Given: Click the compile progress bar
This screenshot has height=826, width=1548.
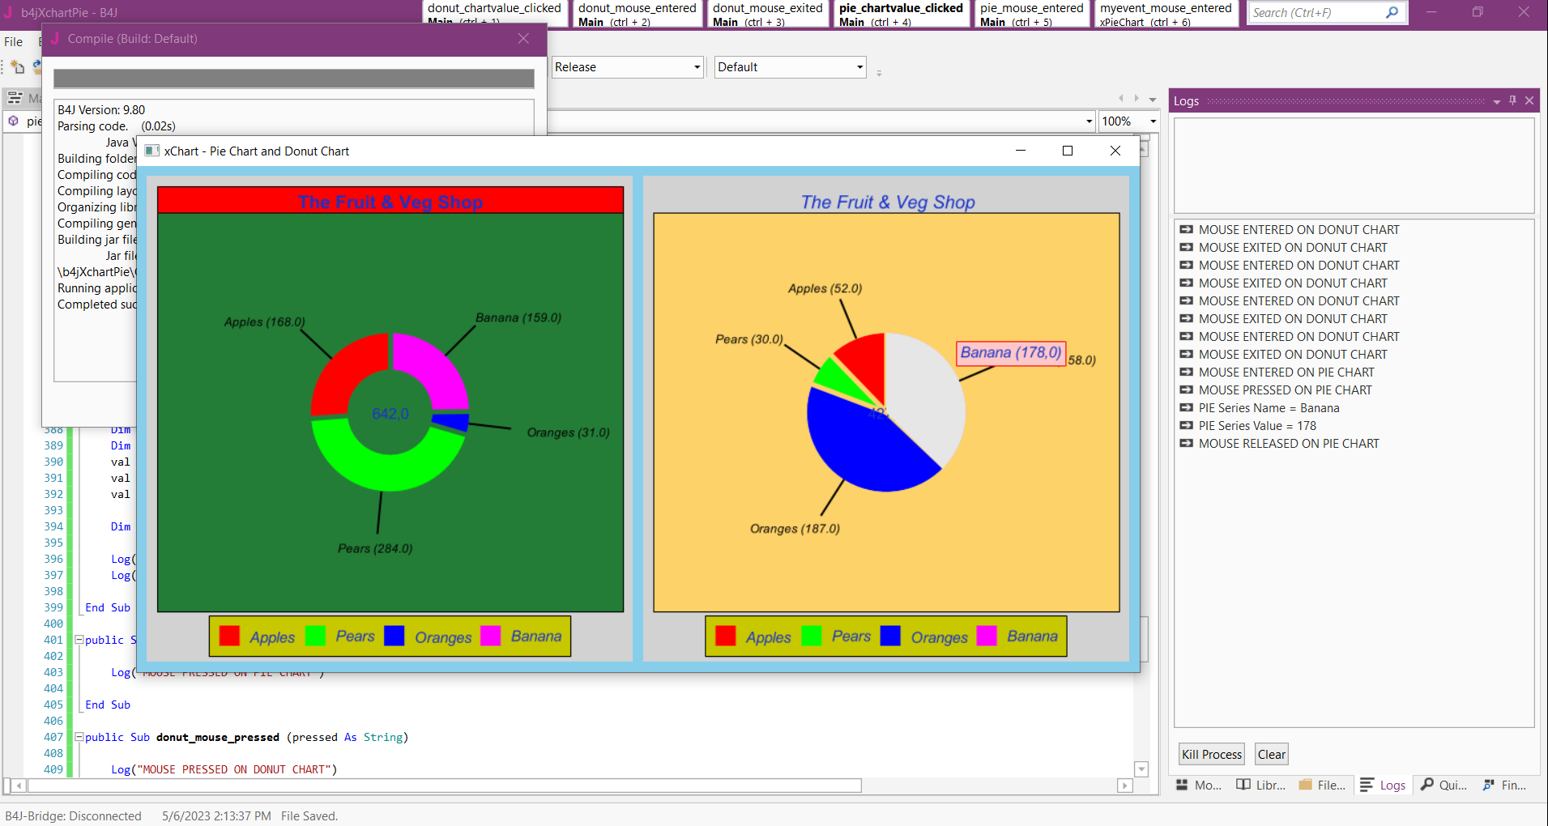Looking at the screenshot, I should pos(294,79).
